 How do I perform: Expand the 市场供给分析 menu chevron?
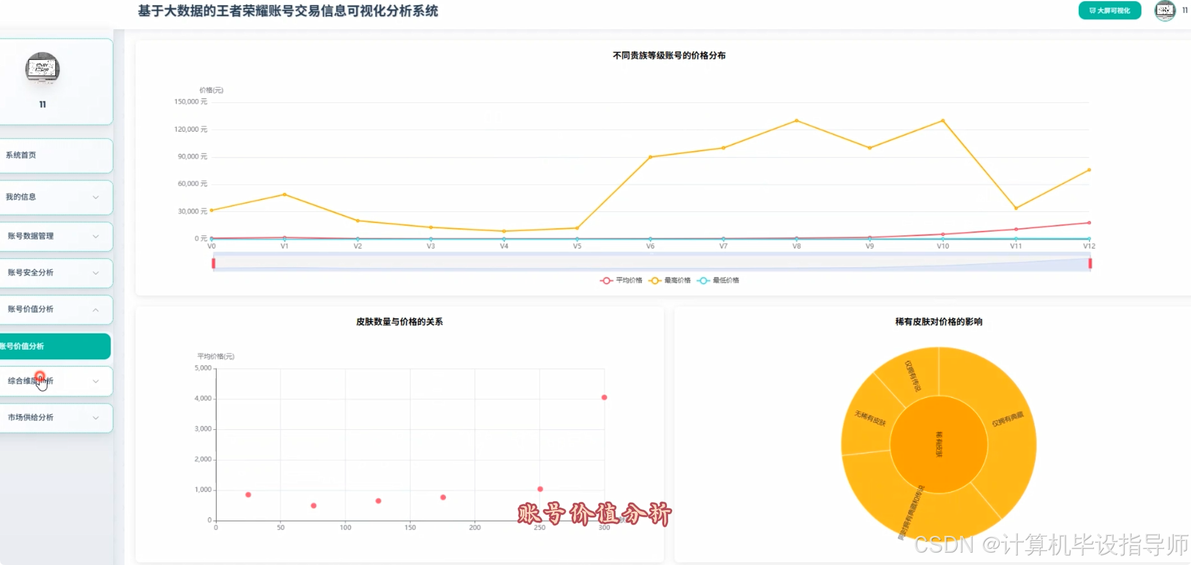[x=96, y=418]
